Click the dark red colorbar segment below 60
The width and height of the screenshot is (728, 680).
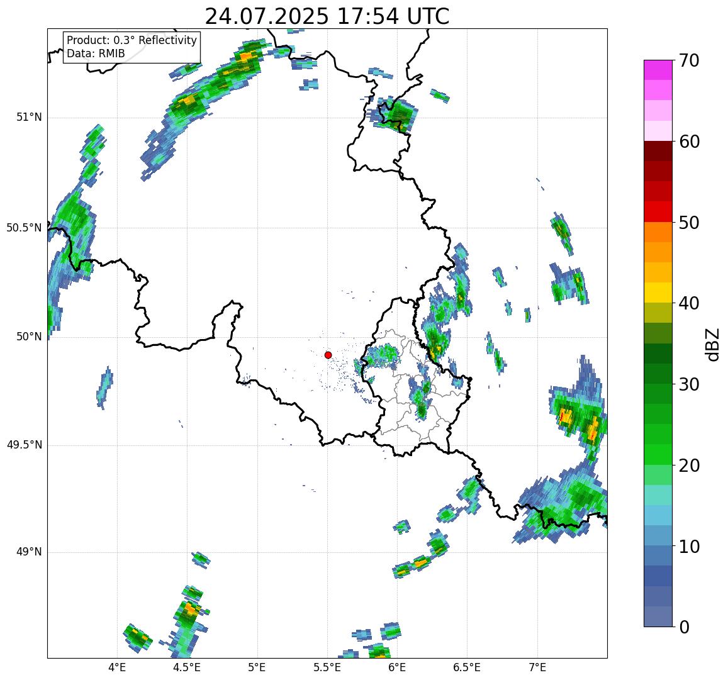tap(658, 152)
